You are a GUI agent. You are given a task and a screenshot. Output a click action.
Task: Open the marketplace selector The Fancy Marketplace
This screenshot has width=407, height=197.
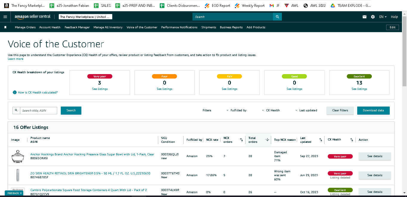coord(86,17)
